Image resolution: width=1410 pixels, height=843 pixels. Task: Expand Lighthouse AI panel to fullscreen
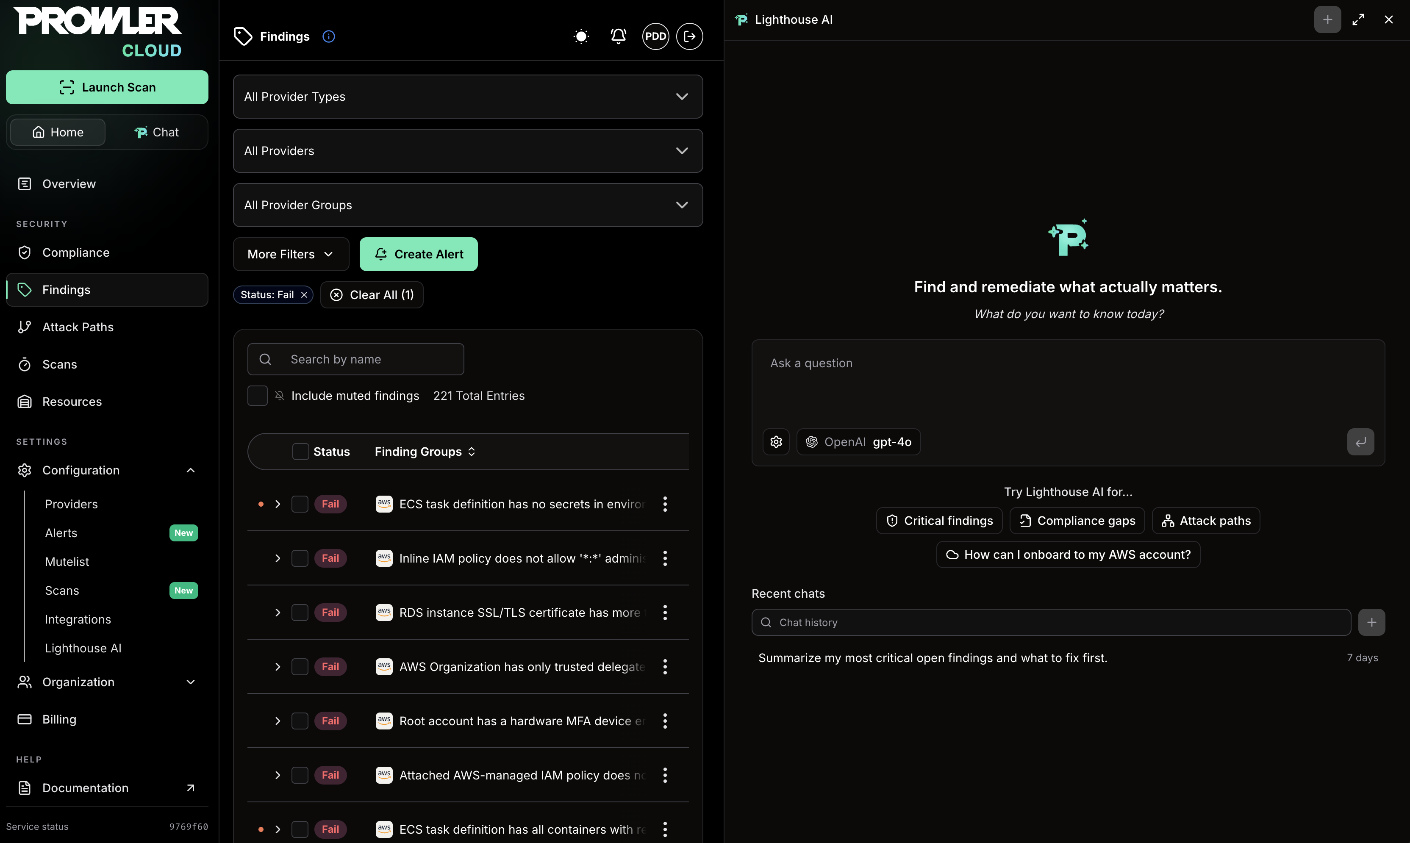(x=1358, y=20)
